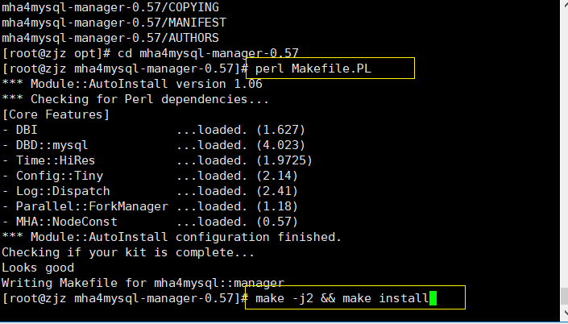Click the Looks good output line
Viewport: 568px width, 324px height.
pyautogui.click(x=39, y=268)
